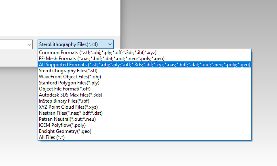
Task: Pick Nastran Files(*.nas;*.bdf;*.dat)
Action: [144, 113]
